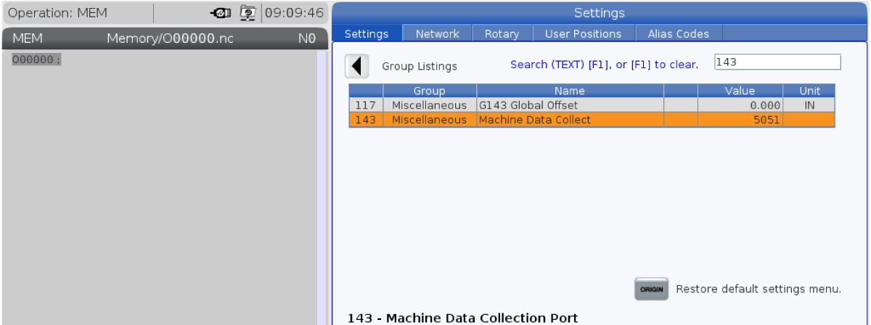
Task: Click the ORIGIN key icon
Action: click(x=651, y=289)
